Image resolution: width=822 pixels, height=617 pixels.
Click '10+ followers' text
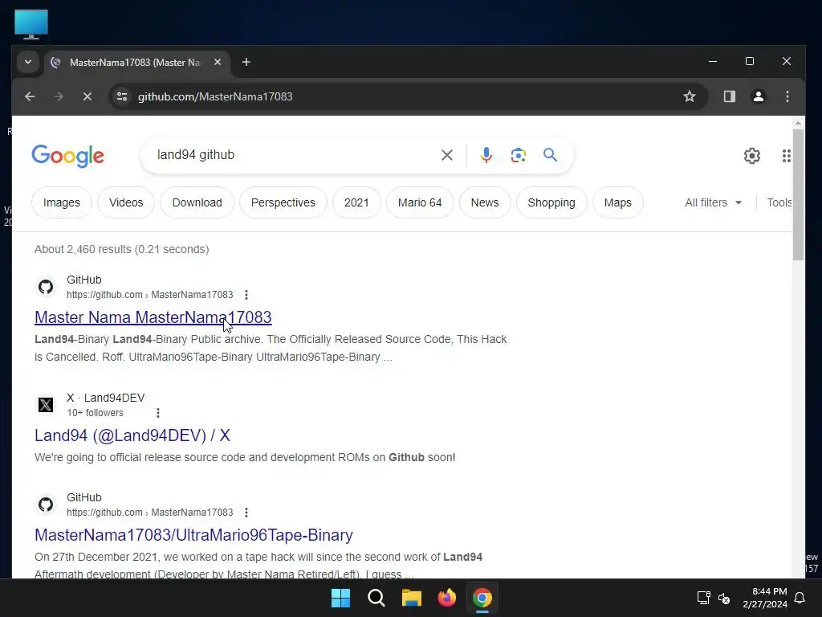(x=95, y=413)
